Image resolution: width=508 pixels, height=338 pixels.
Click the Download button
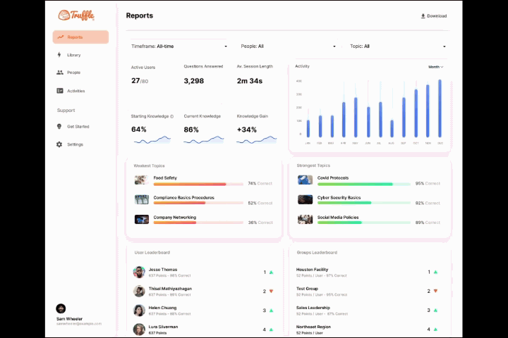433,15
